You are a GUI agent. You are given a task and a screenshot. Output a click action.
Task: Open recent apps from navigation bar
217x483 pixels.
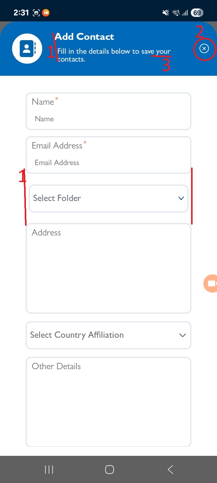(x=49, y=469)
